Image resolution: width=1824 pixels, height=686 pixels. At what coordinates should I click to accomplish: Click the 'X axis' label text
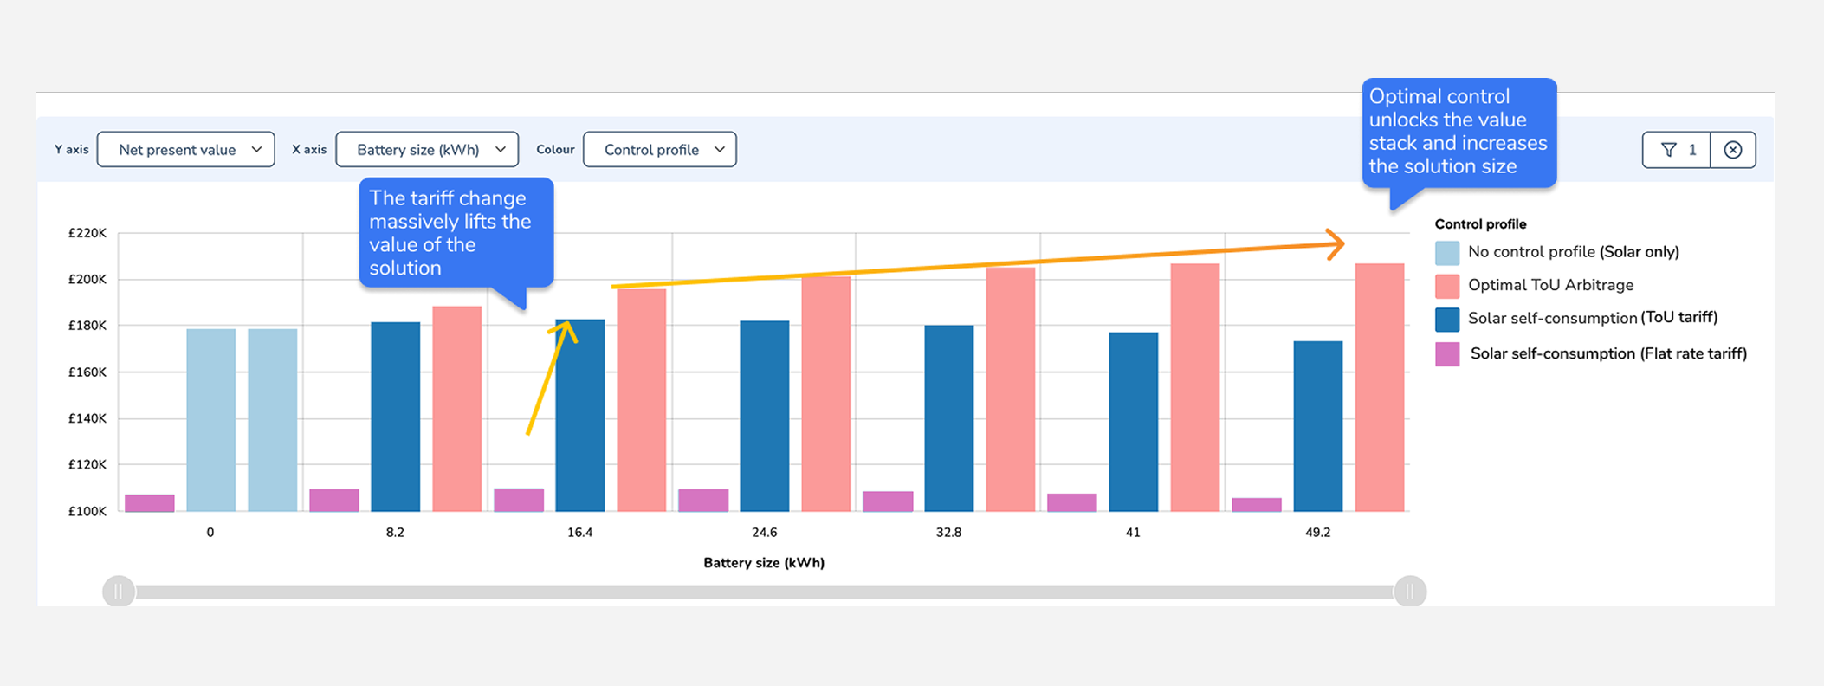click(309, 149)
